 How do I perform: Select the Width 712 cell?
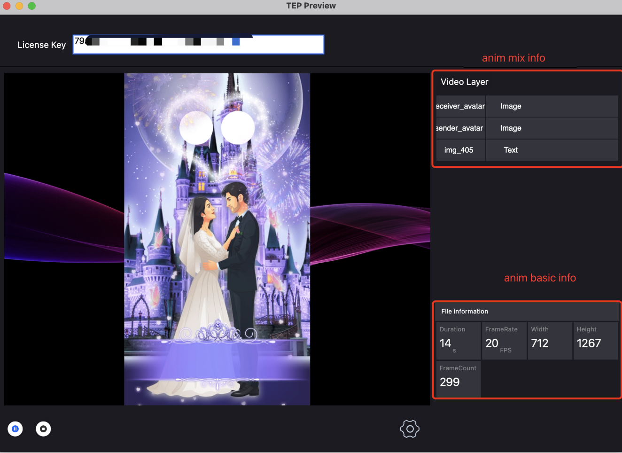click(549, 341)
